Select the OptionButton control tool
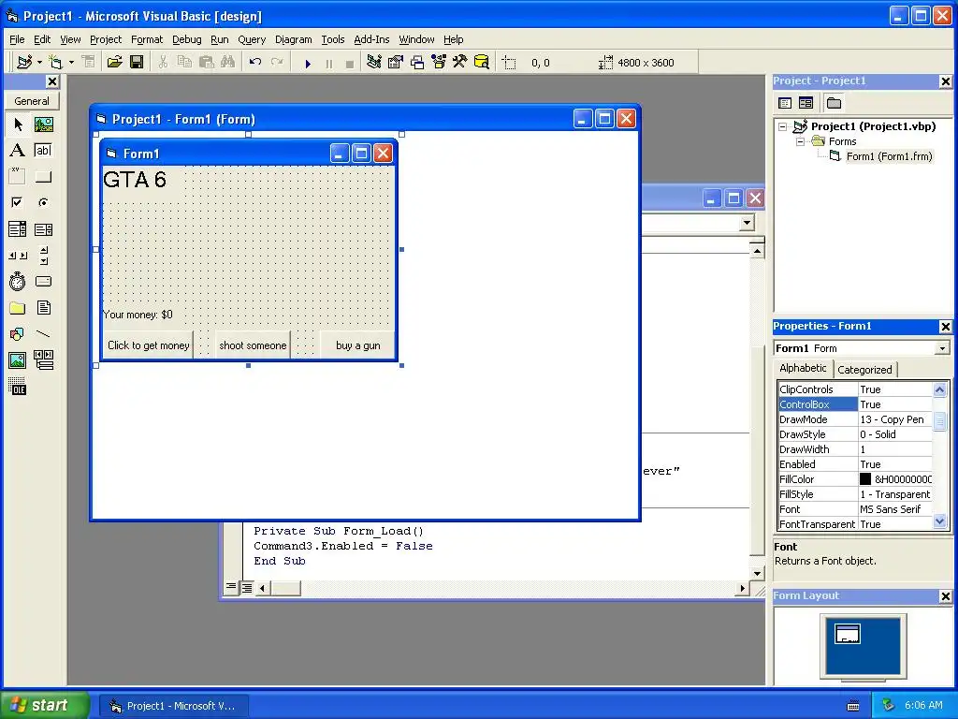This screenshot has height=719, width=958. [x=43, y=202]
